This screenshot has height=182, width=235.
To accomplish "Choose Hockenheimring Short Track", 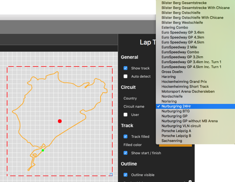I will (195, 87).
